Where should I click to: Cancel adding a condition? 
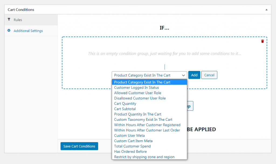pyautogui.click(x=209, y=75)
